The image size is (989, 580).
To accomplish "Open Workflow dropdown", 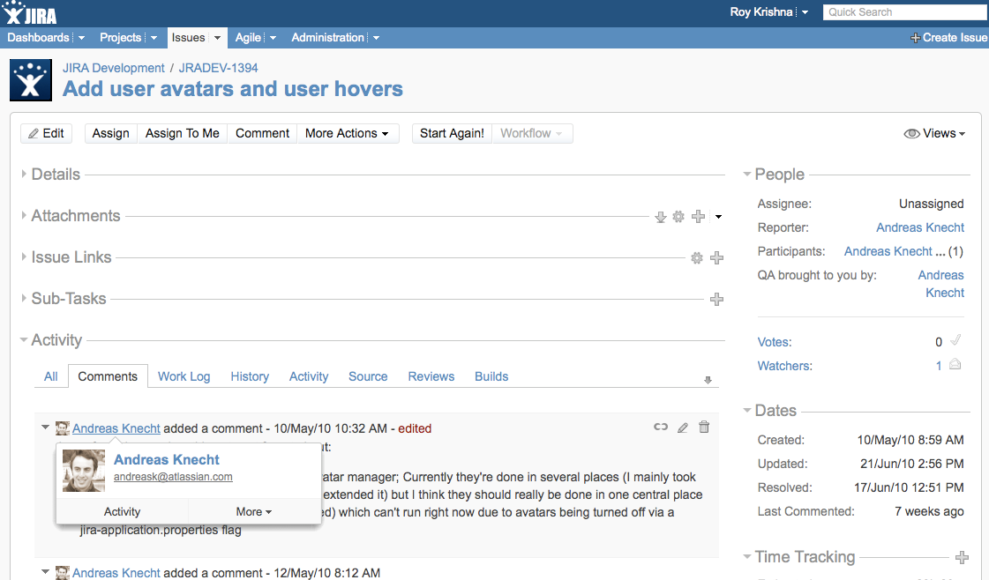I will pos(532,134).
